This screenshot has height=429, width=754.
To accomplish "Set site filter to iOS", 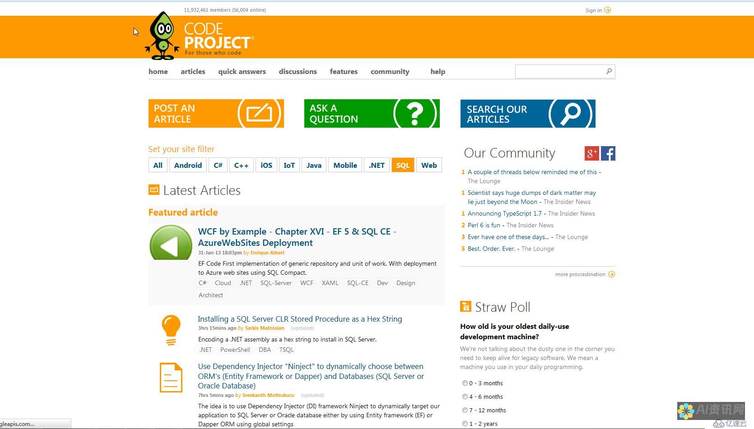I will 266,165.
